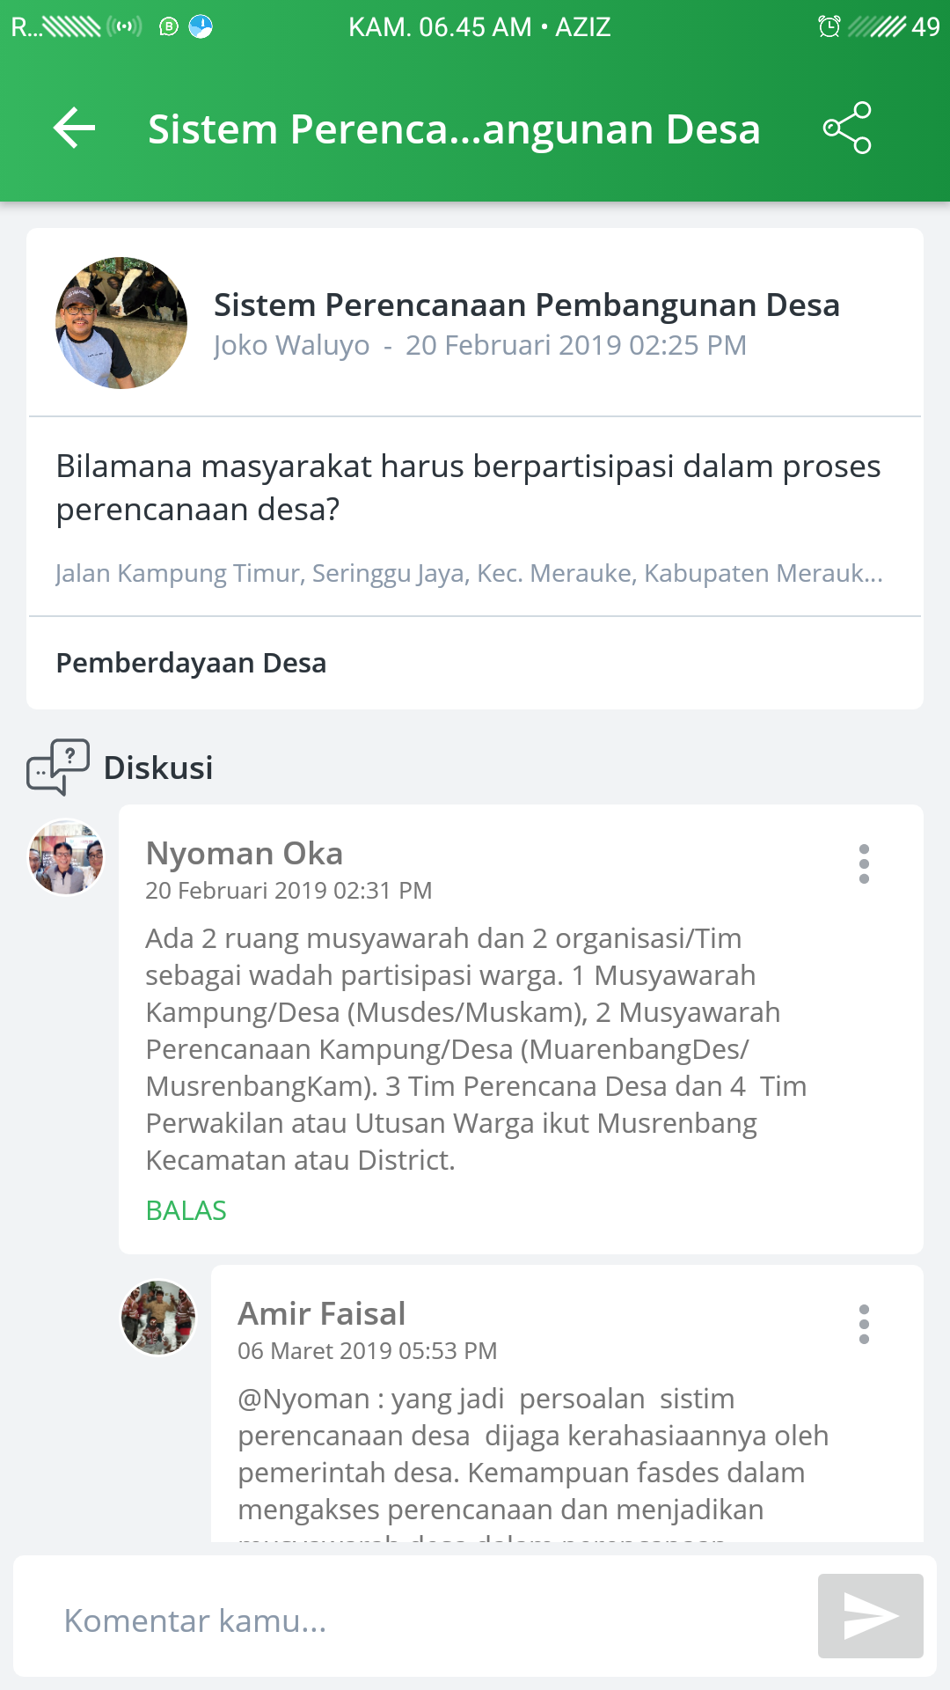Open options menu for Amir Faisal's reply
Viewport: 950px width, 1690px height.
click(864, 1325)
